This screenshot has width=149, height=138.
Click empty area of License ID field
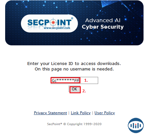point(93,80)
